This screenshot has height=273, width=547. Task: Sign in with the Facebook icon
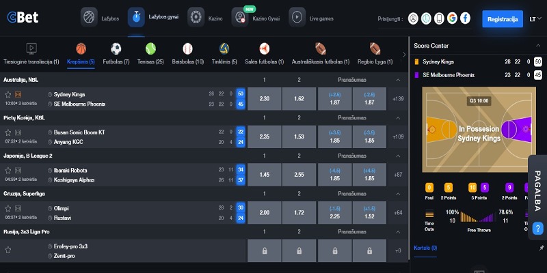click(x=465, y=18)
